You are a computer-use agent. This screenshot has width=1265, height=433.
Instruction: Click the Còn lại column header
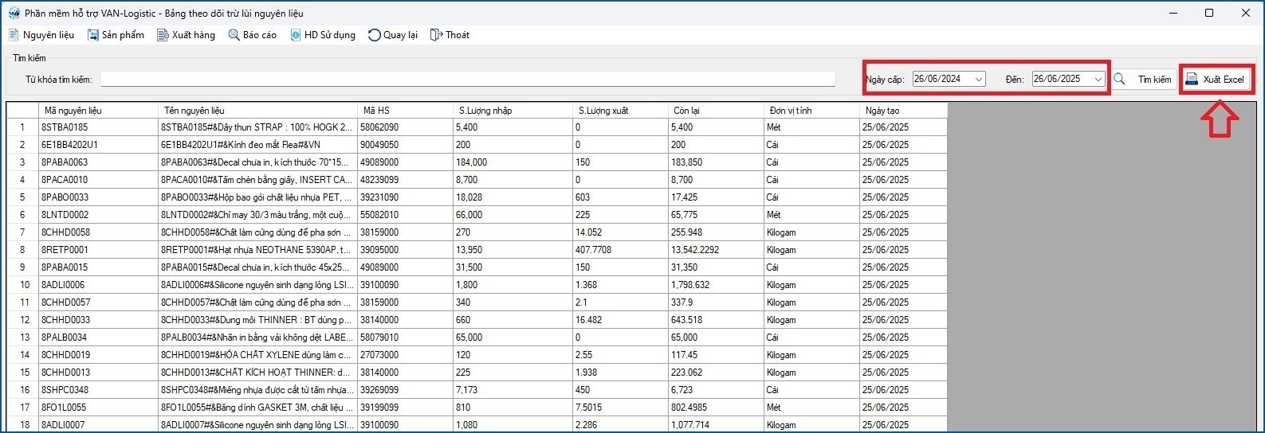pos(717,111)
